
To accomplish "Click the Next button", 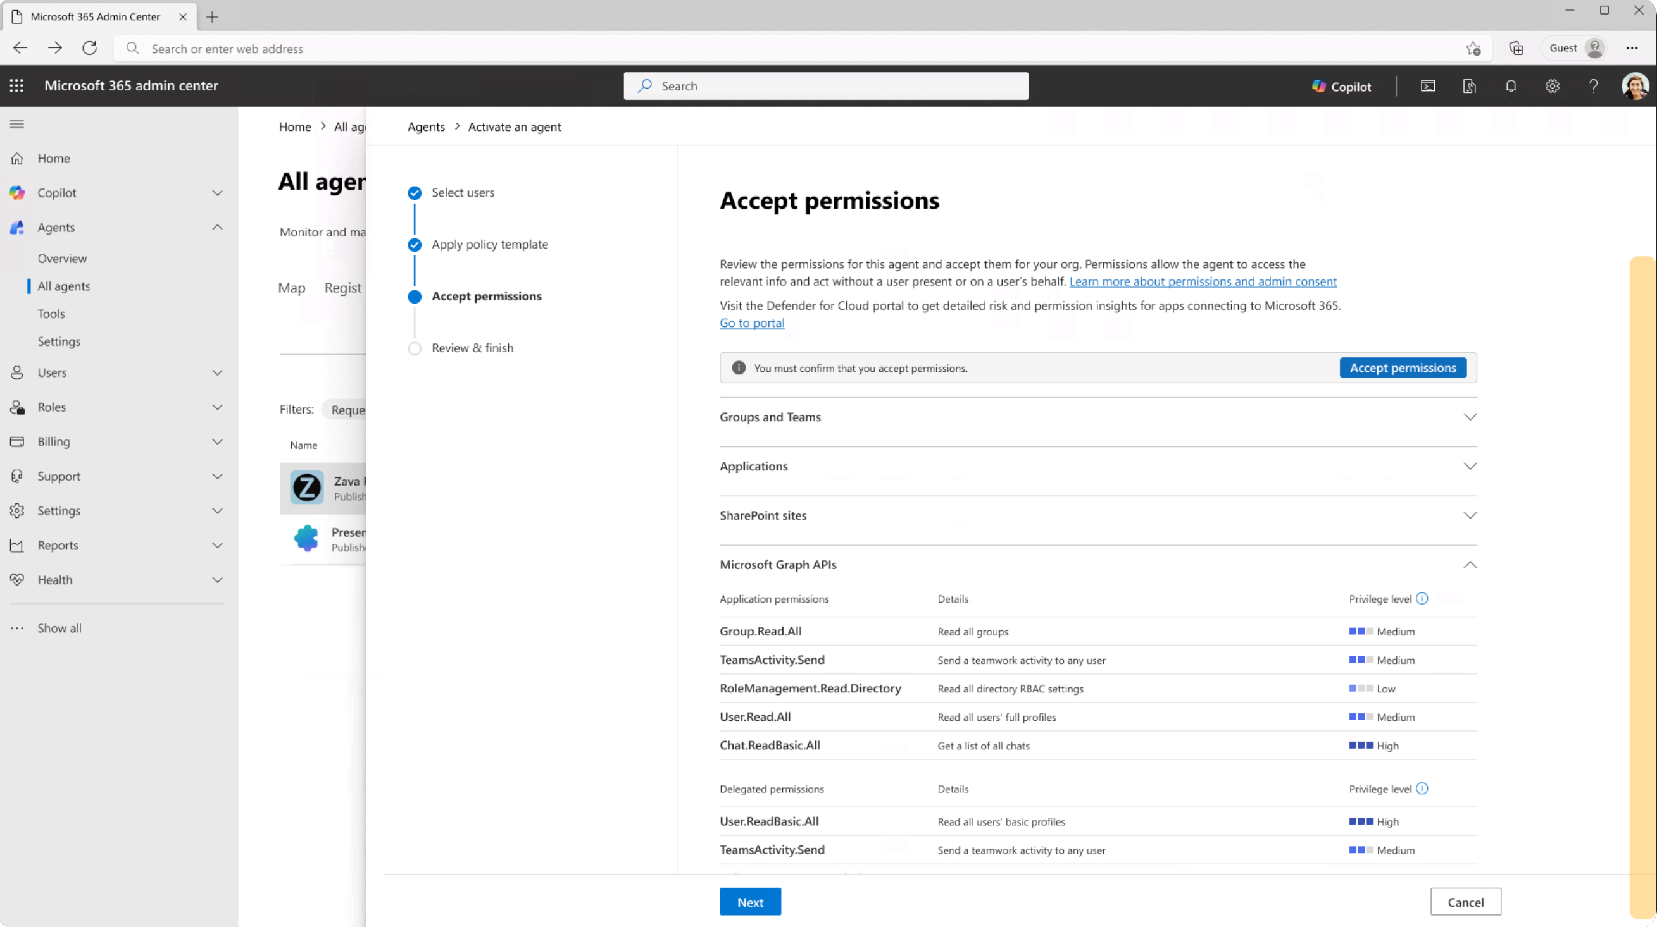I will 750,902.
